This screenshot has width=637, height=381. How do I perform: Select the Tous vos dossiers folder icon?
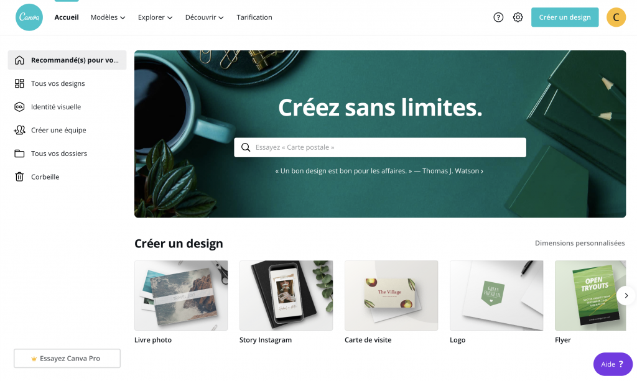tap(19, 154)
